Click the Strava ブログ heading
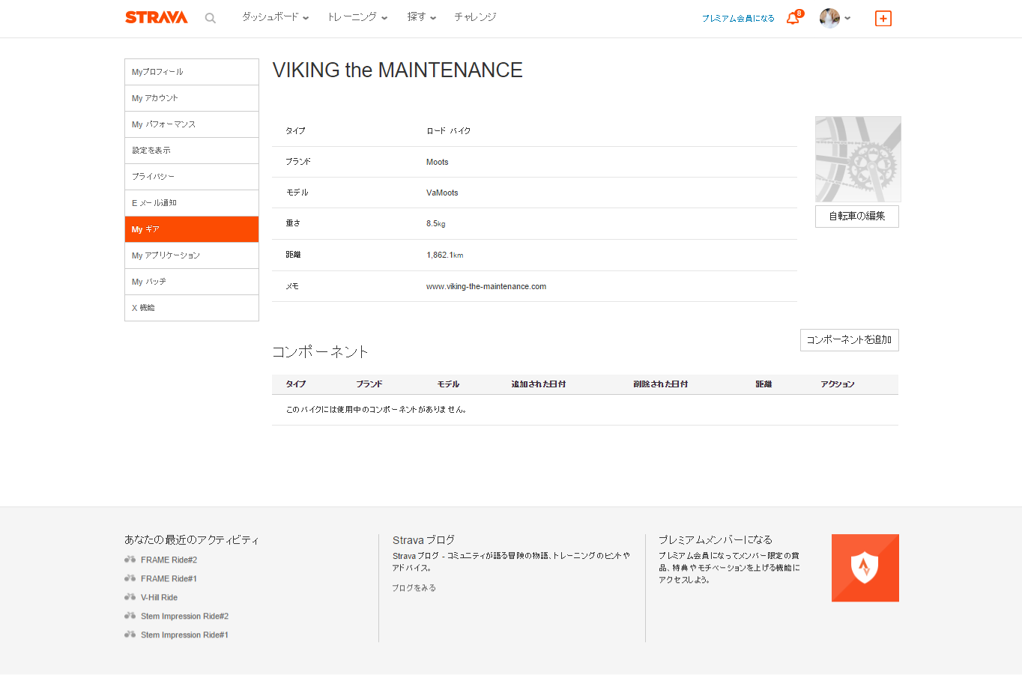 pyautogui.click(x=423, y=539)
